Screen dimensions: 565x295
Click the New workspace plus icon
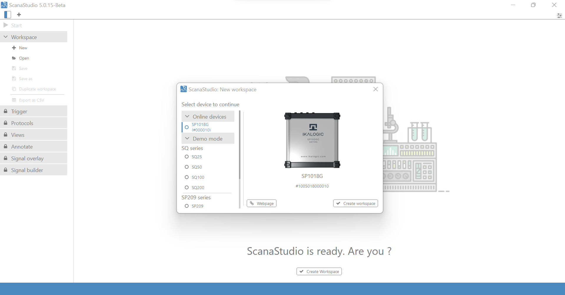[x=14, y=48]
